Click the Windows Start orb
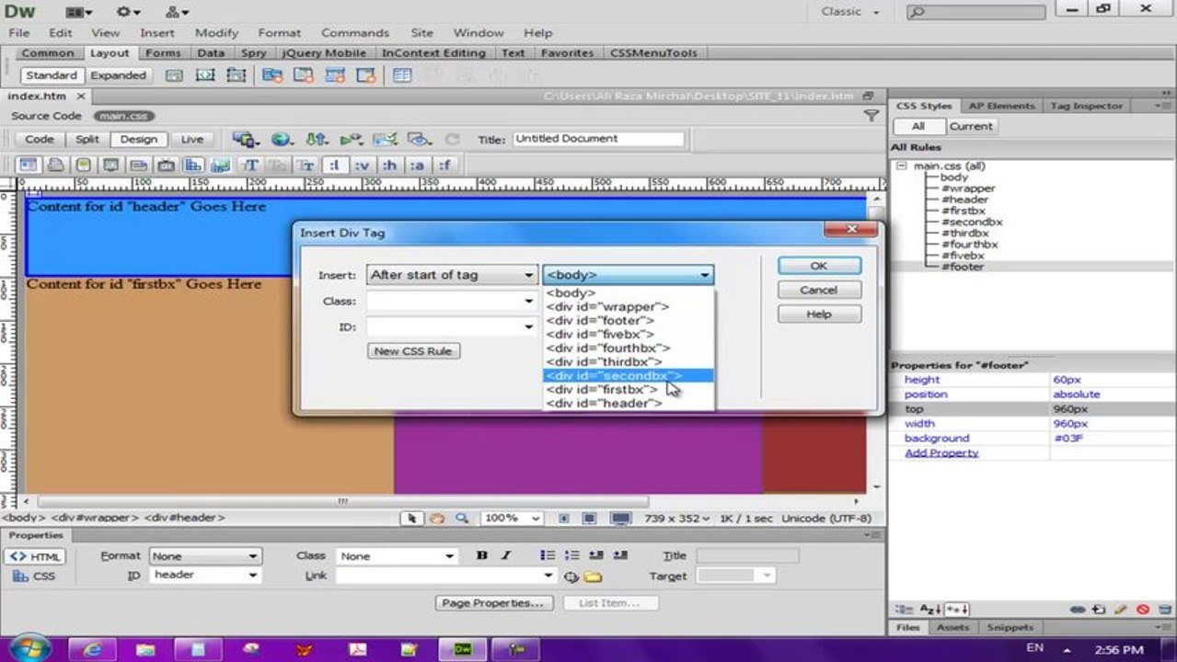Image resolution: width=1177 pixels, height=662 pixels. [x=29, y=647]
